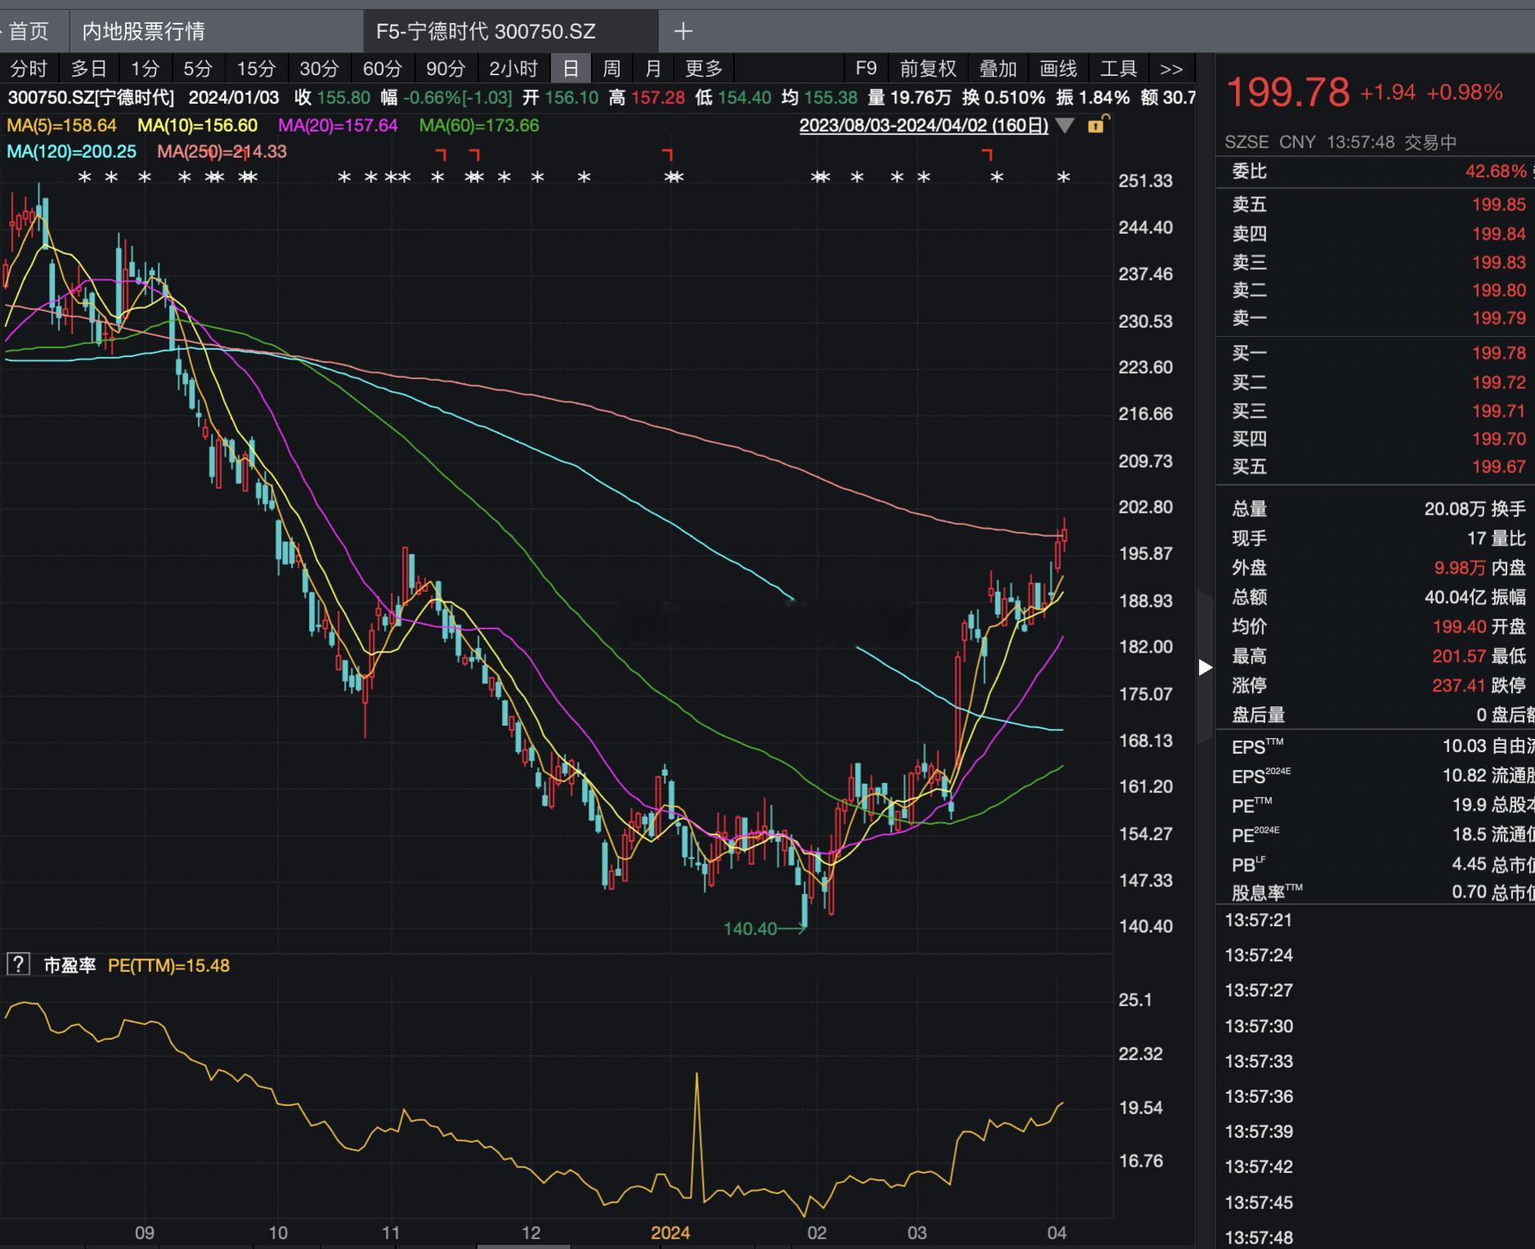This screenshot has height=1249, width=1535.
Task: Click the MA(5) indicator label
Action: pyautogui.click(x=61, y=126)
